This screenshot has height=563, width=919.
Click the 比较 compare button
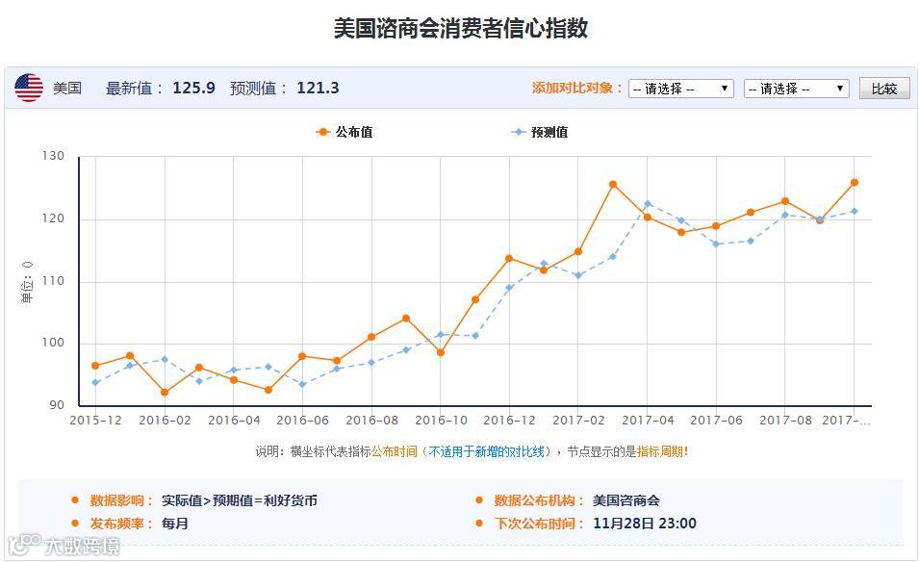pos(884,89)
